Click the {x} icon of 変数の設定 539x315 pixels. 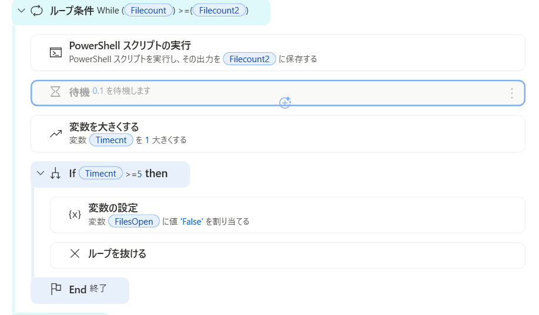coord(75,215)
